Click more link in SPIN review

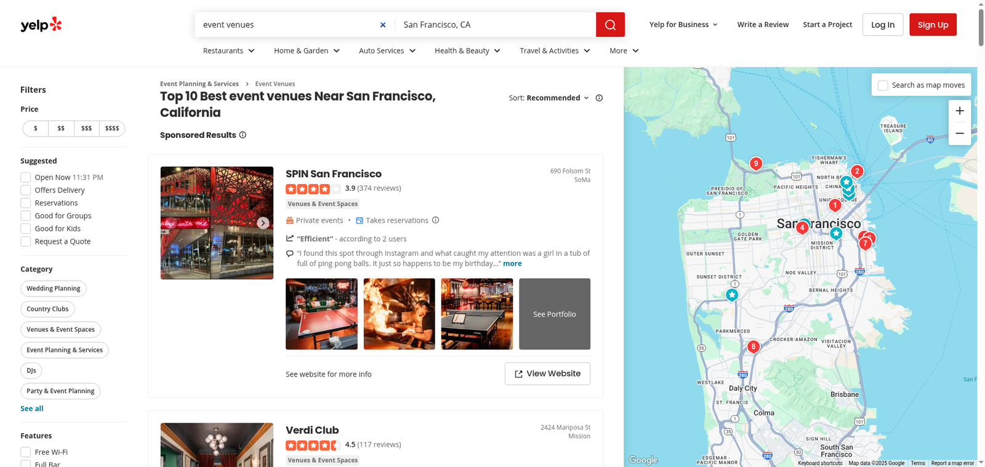[512, 263]
